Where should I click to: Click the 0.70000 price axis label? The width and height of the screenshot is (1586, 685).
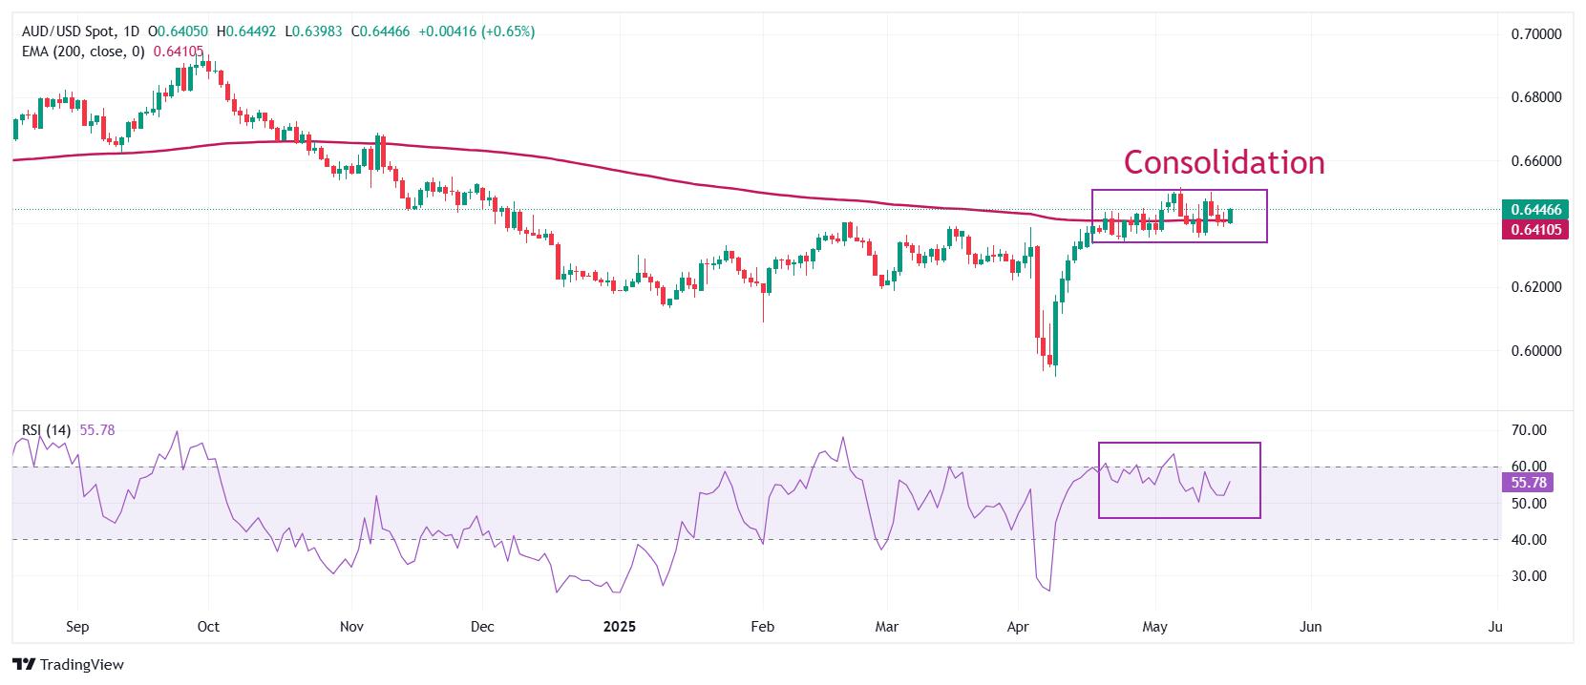tap(1536, 34)
